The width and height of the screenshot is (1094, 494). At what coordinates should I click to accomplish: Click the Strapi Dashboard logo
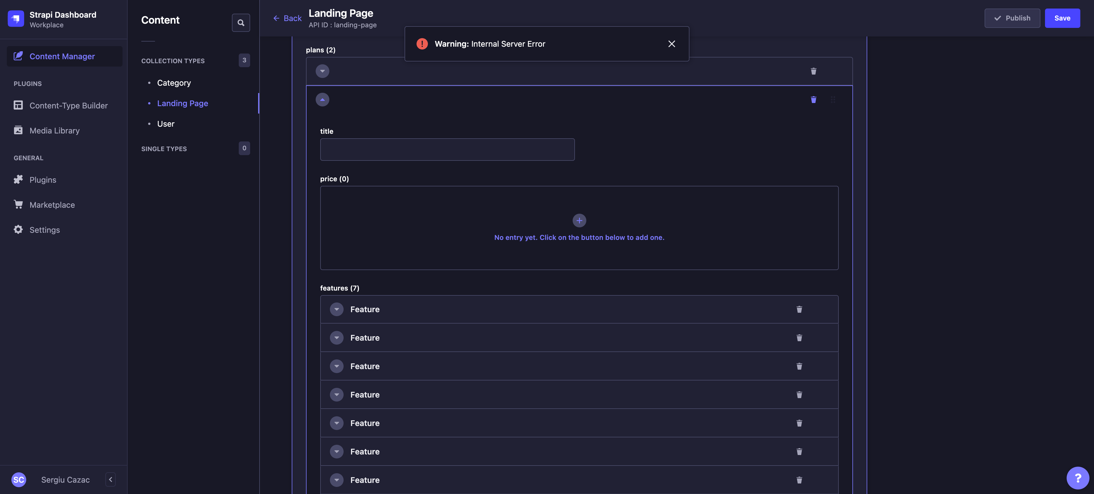click(x=16, y=19)
